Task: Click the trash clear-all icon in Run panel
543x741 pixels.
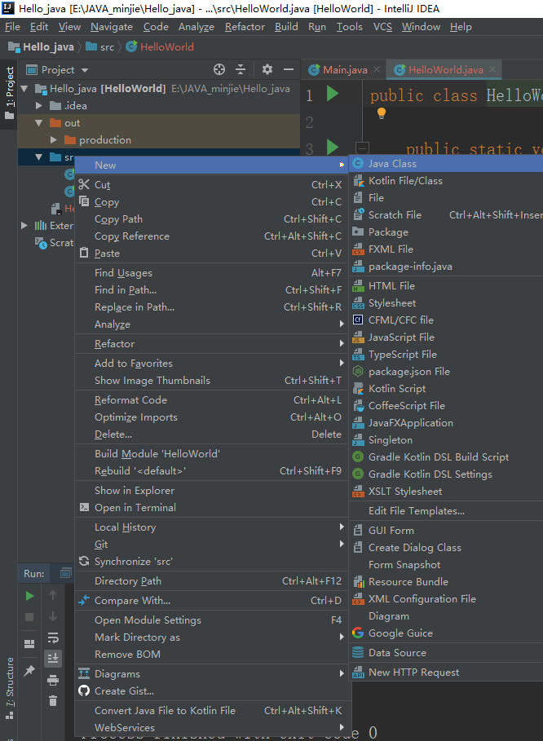Action: pyautogui.click(x=53, y=700)
